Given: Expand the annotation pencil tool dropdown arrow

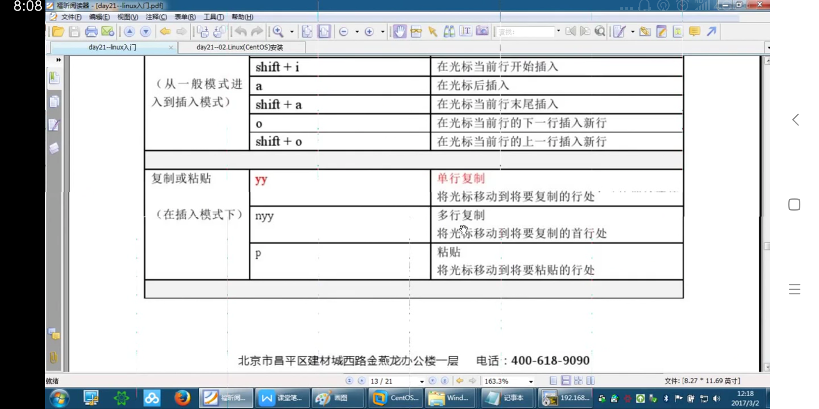Looking at the screenshot, I should click(x=632, y=32).
